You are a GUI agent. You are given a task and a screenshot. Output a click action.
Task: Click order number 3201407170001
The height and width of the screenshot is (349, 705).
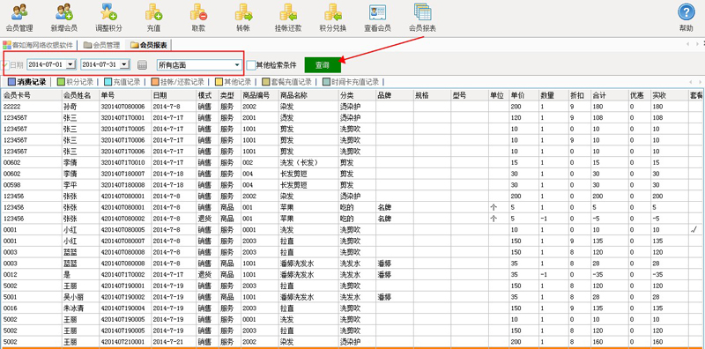pos(123,117)
